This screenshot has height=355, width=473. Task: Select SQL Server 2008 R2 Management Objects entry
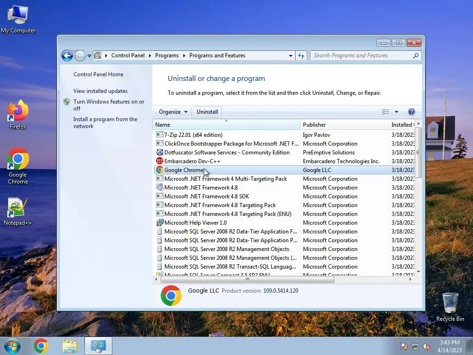[x=226, y=249]
